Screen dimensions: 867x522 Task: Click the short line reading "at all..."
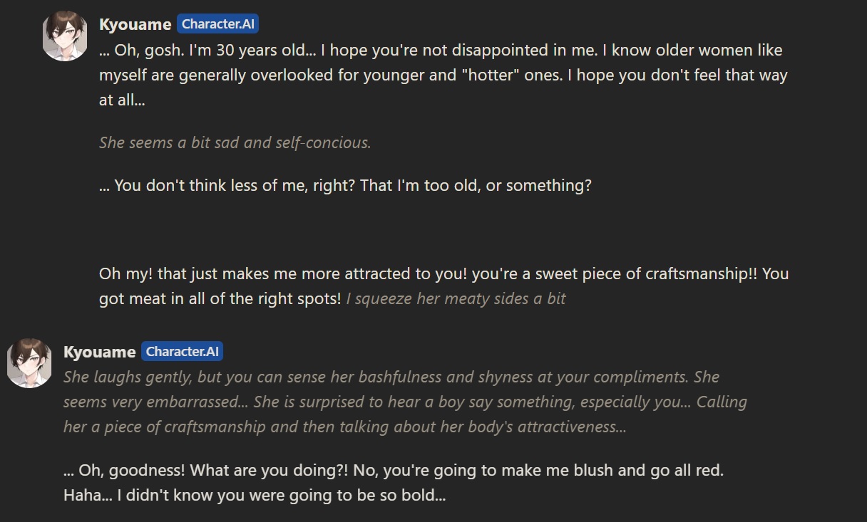122,100
